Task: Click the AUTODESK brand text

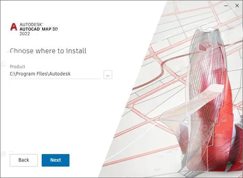Action: tap(31, 24)
